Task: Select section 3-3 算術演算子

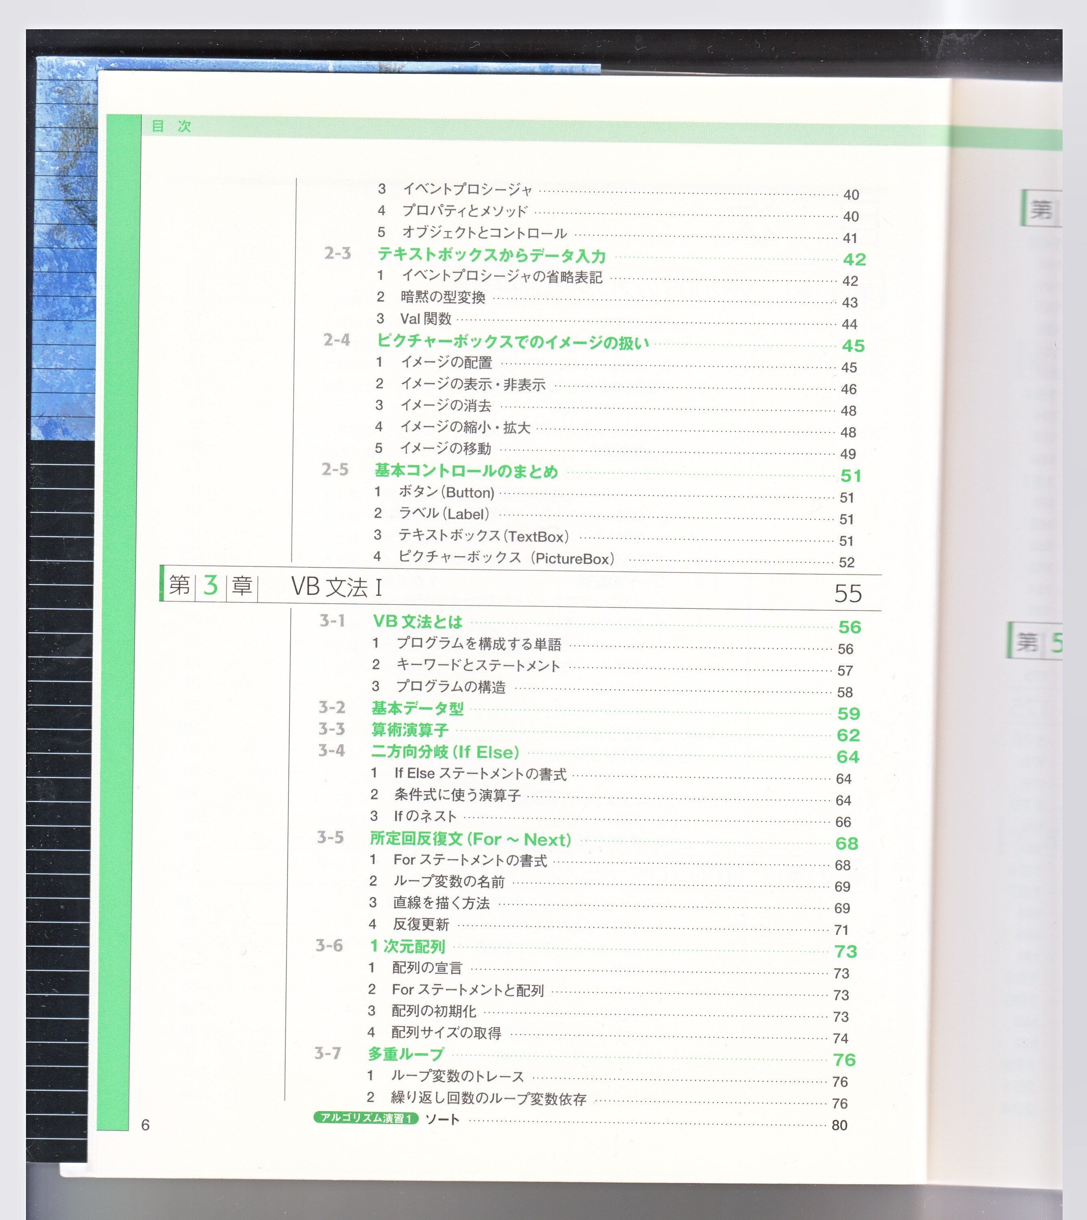Action: pos(410,730)
